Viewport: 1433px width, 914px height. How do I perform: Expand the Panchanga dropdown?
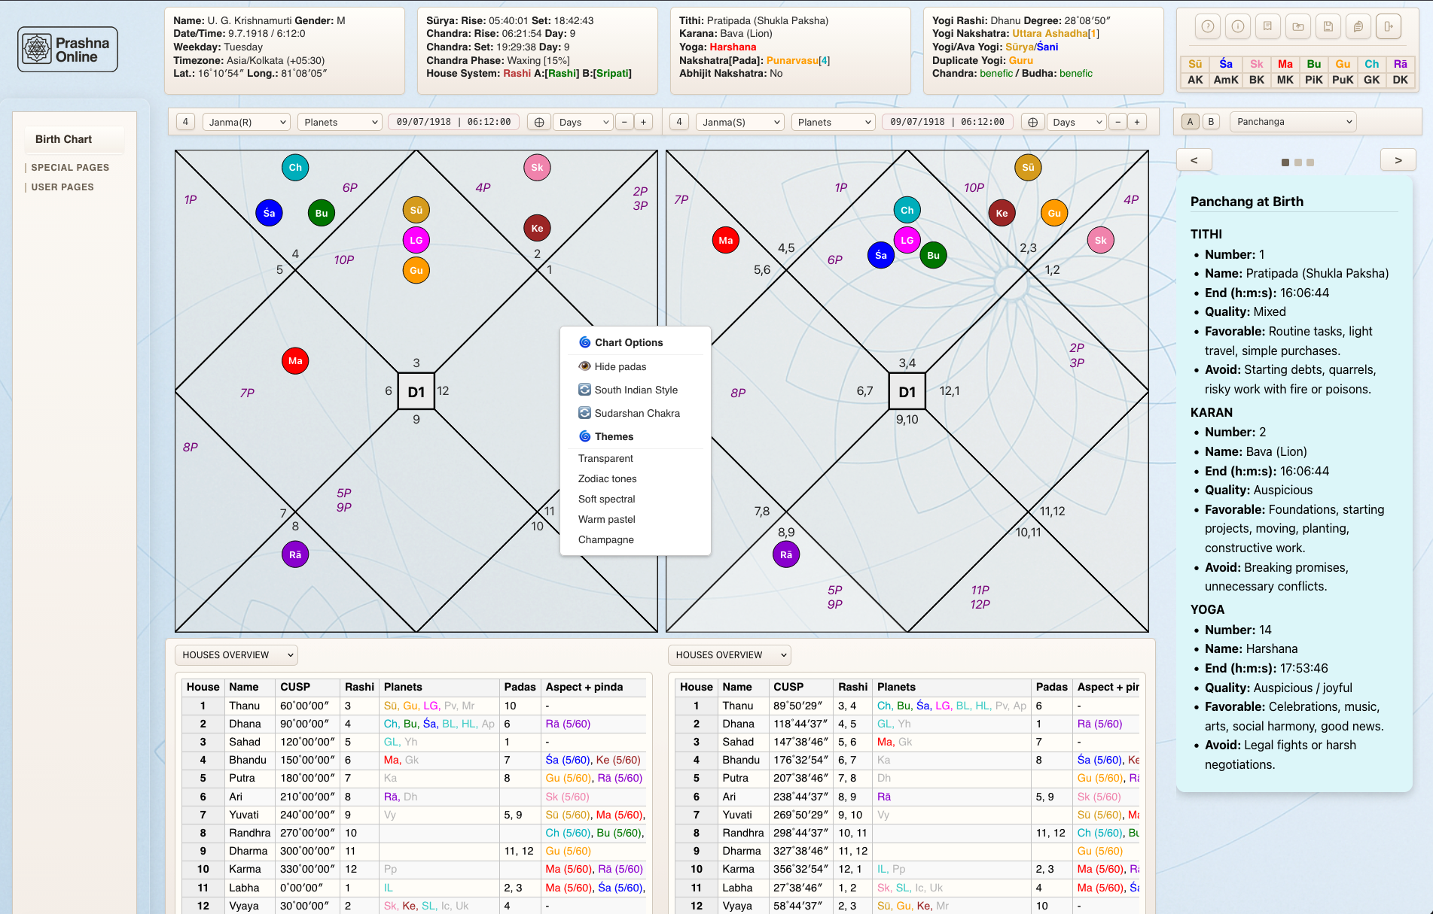point(1292,122)
